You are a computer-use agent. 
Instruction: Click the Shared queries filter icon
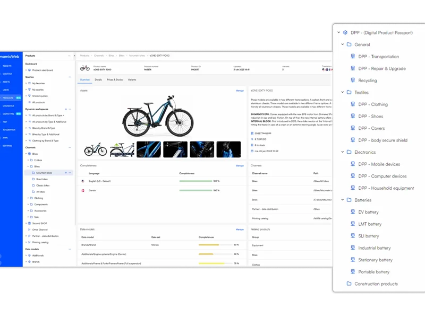[30, 96]
